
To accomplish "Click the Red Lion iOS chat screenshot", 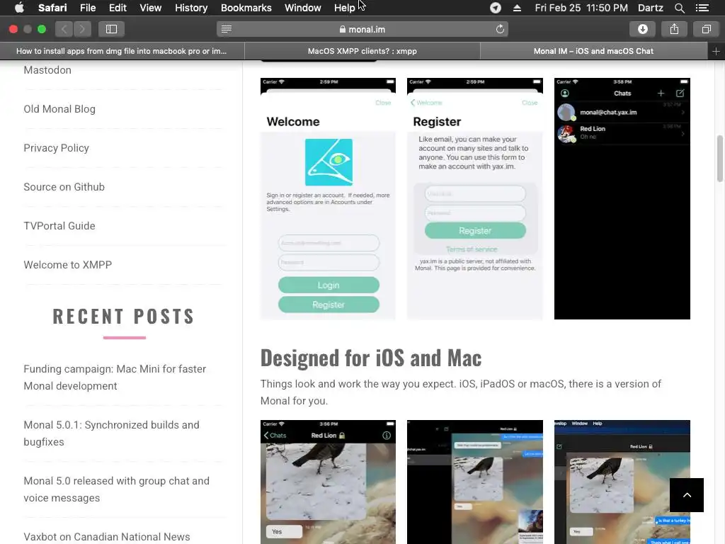I will (328, 482).
